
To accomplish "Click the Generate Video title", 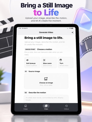I will coord(46,32).
